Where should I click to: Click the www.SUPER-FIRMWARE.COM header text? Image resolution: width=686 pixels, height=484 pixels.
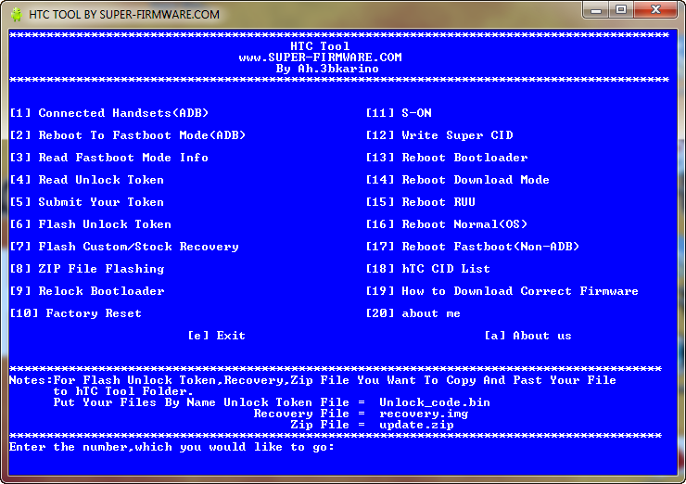click(x=320, y=57)
